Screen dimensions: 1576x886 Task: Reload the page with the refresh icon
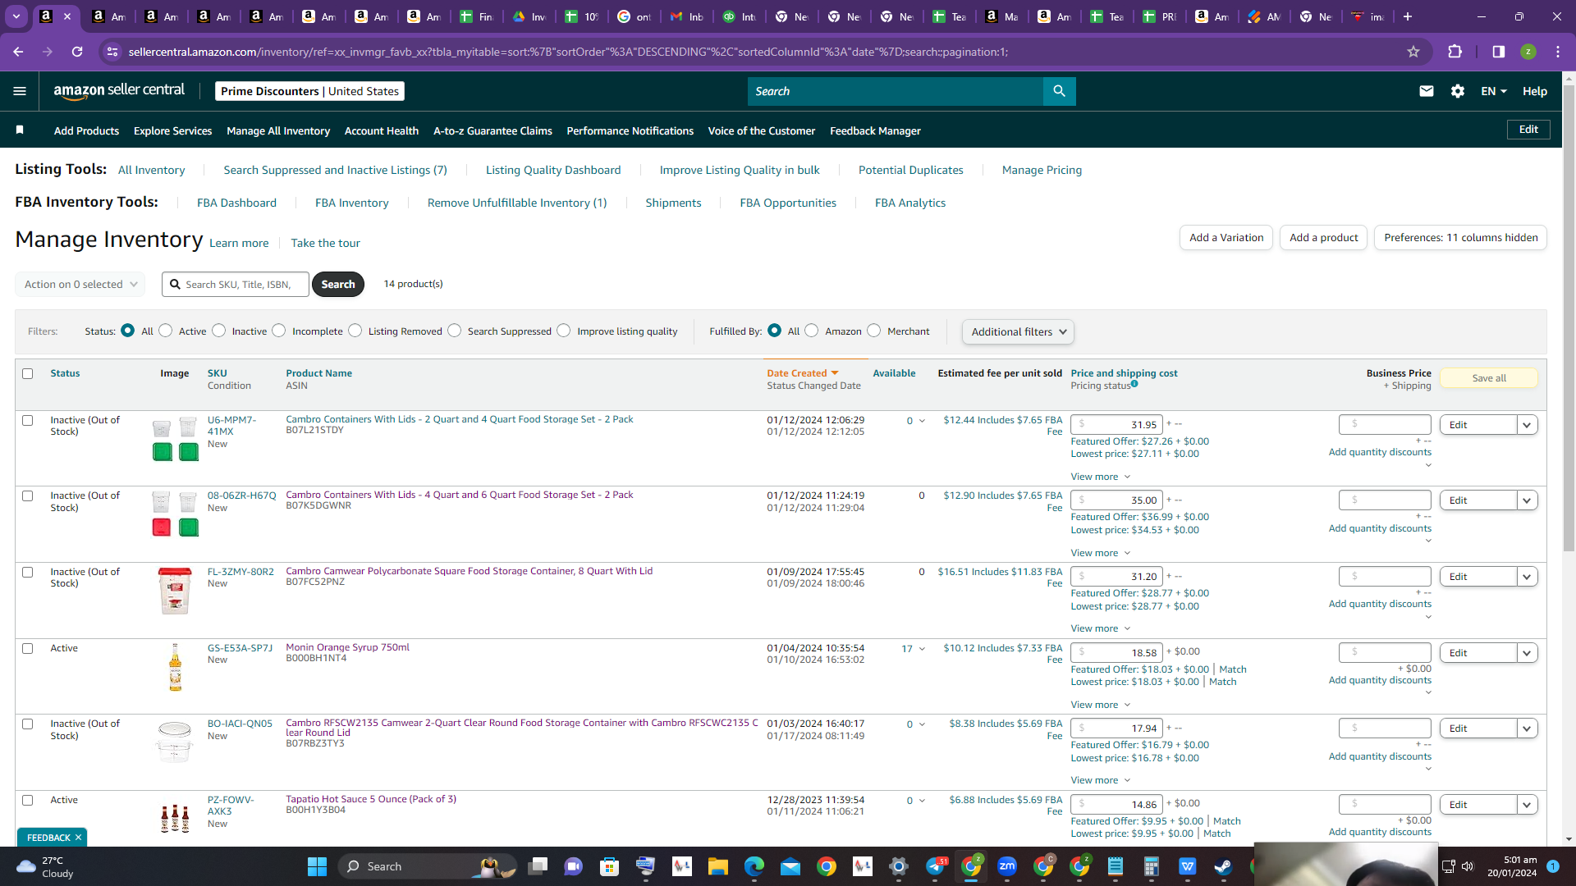[x=77, y=52]
